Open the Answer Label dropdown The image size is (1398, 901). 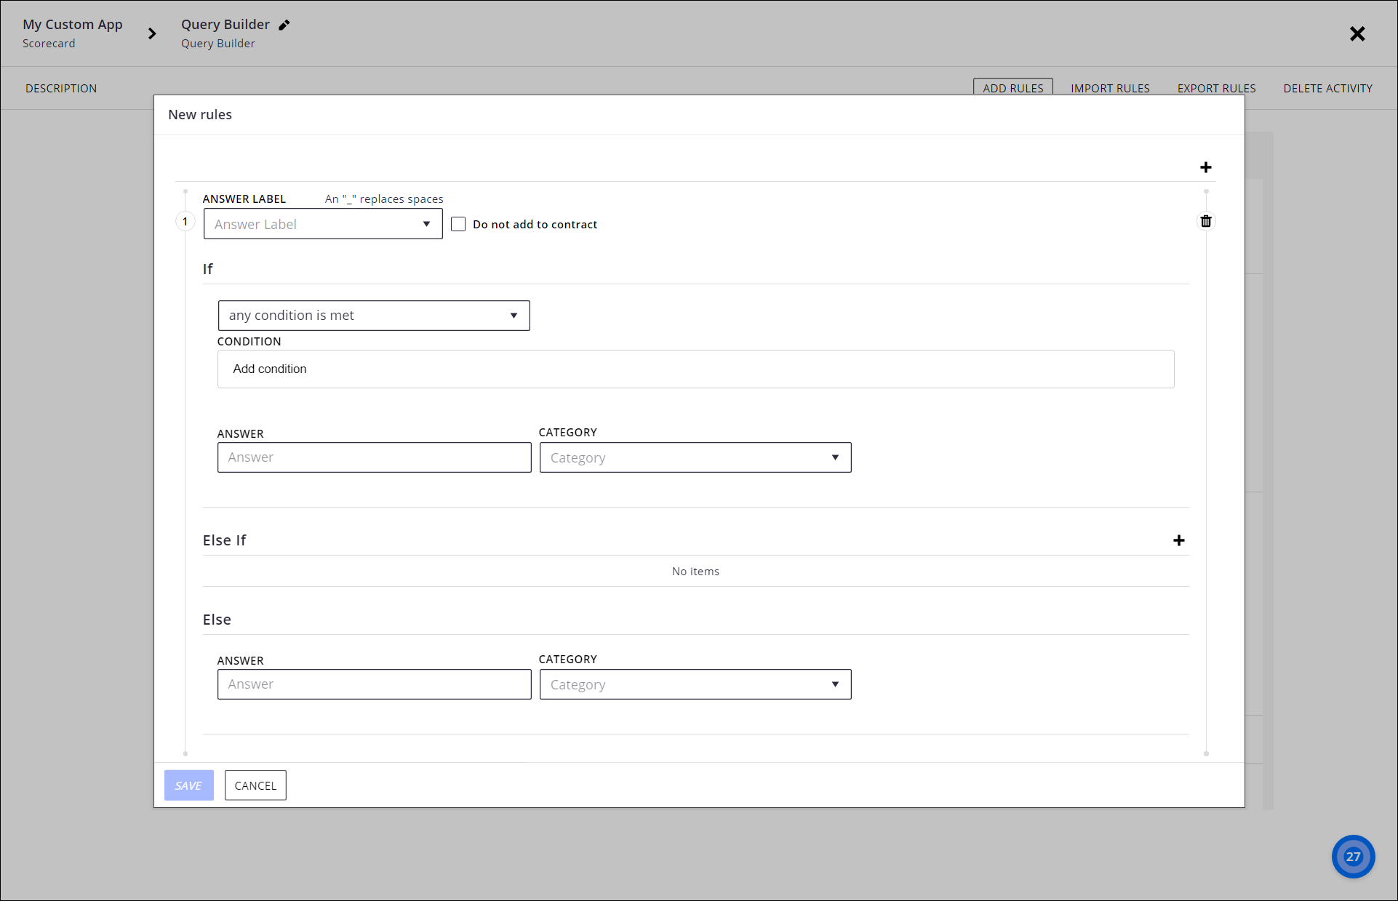click(426, 224)
